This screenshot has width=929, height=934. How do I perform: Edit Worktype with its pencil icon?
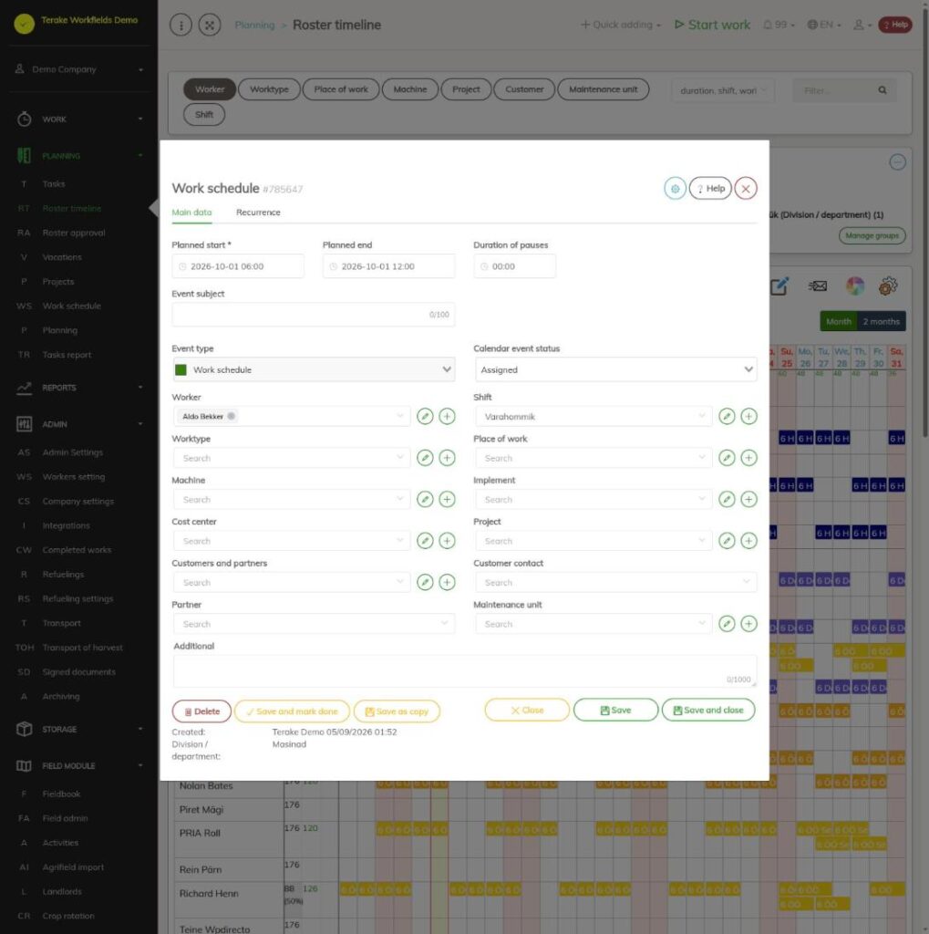point(425,458)
